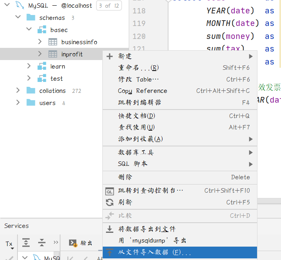
Task: Select 从文件导入数据 (F)... menu entry
Action: (180, 252)
